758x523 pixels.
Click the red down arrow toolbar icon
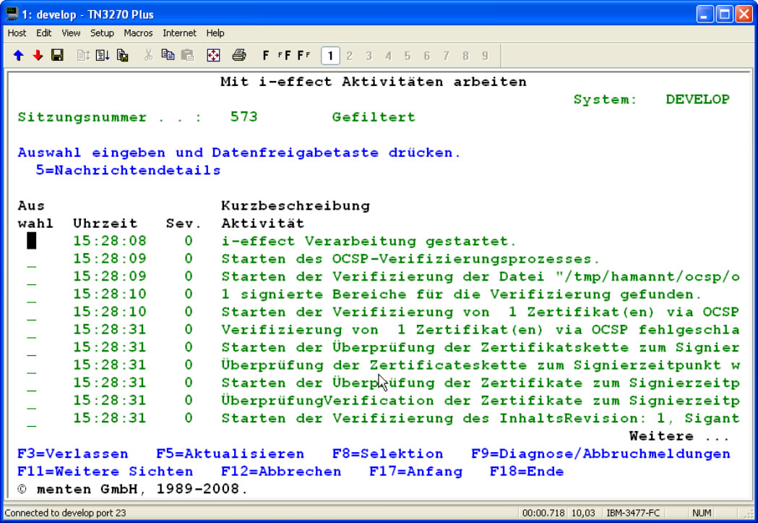point(38,56)
